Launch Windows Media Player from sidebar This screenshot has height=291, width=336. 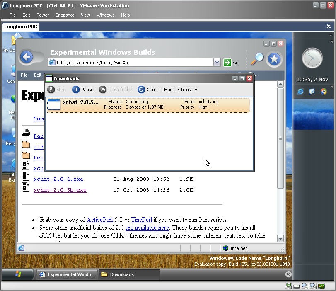click(324, 92)
